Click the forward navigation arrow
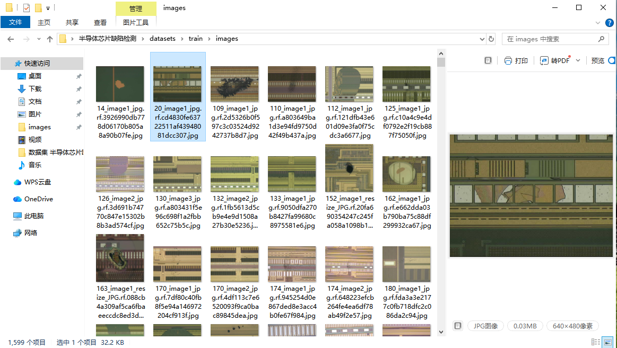Viewport: 617px width, 348px height. [x=26, y=39]
